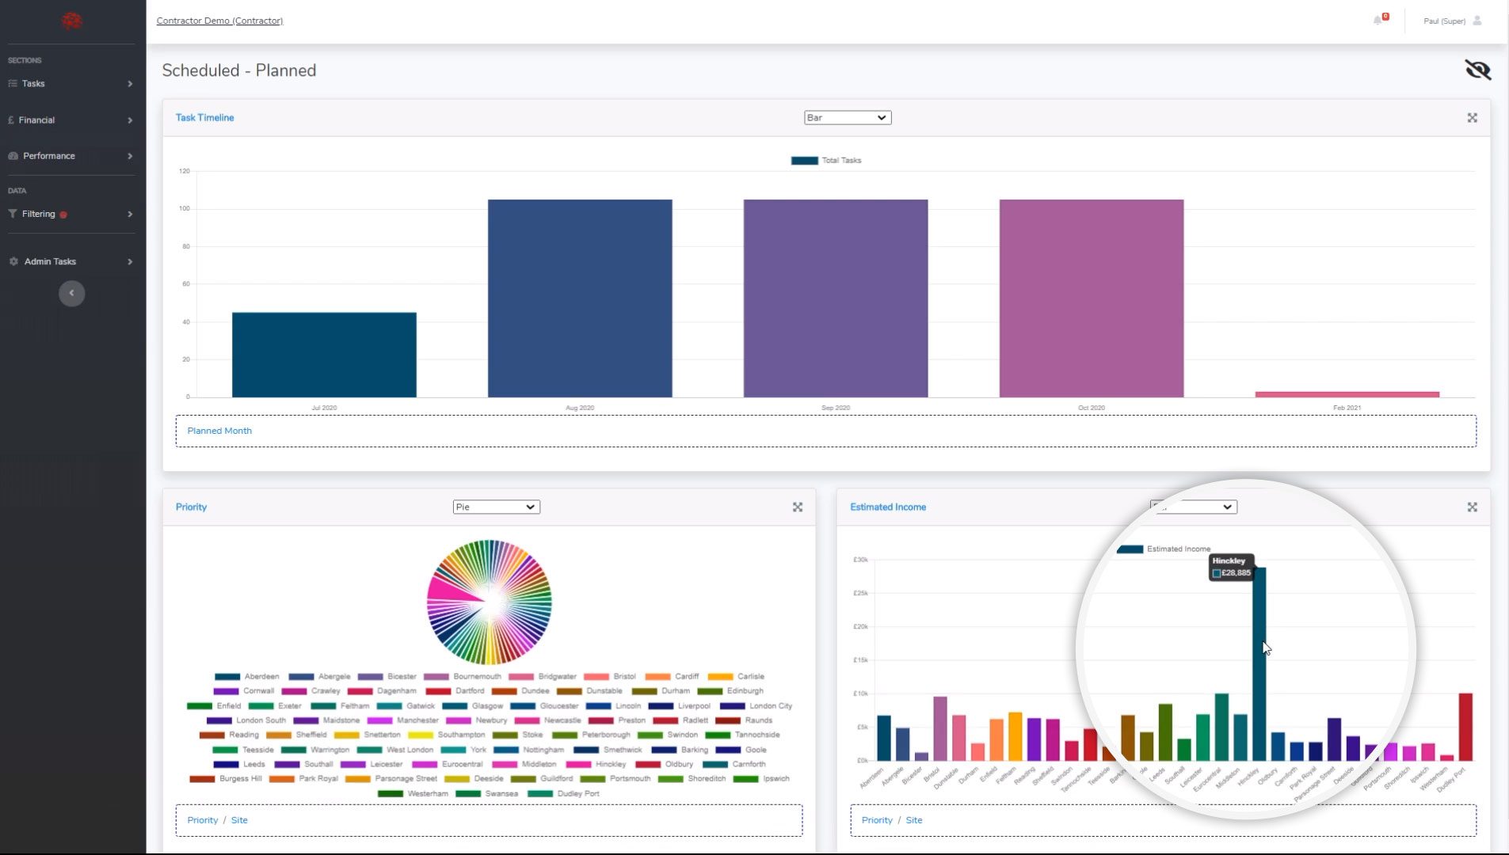Expand the Financial chevron arrow
The image size is (1509, 855).
point(130,120)
